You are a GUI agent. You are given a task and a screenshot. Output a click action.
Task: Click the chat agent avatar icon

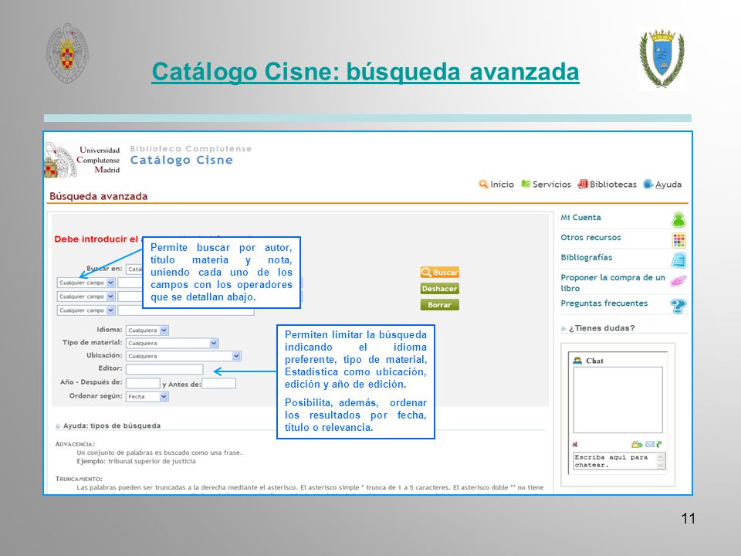tap(577, 361)
